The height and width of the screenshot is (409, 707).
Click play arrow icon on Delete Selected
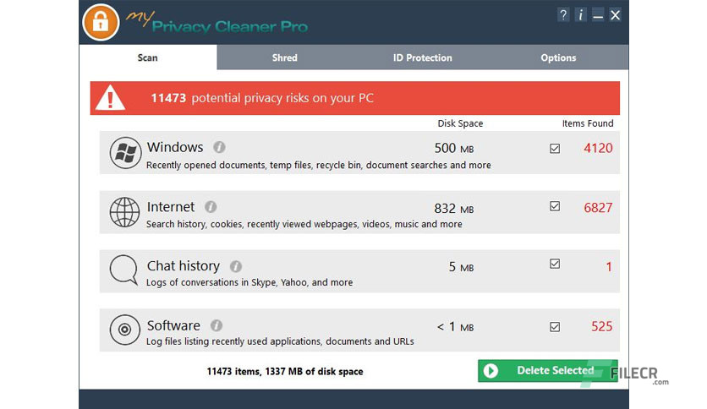491,371
